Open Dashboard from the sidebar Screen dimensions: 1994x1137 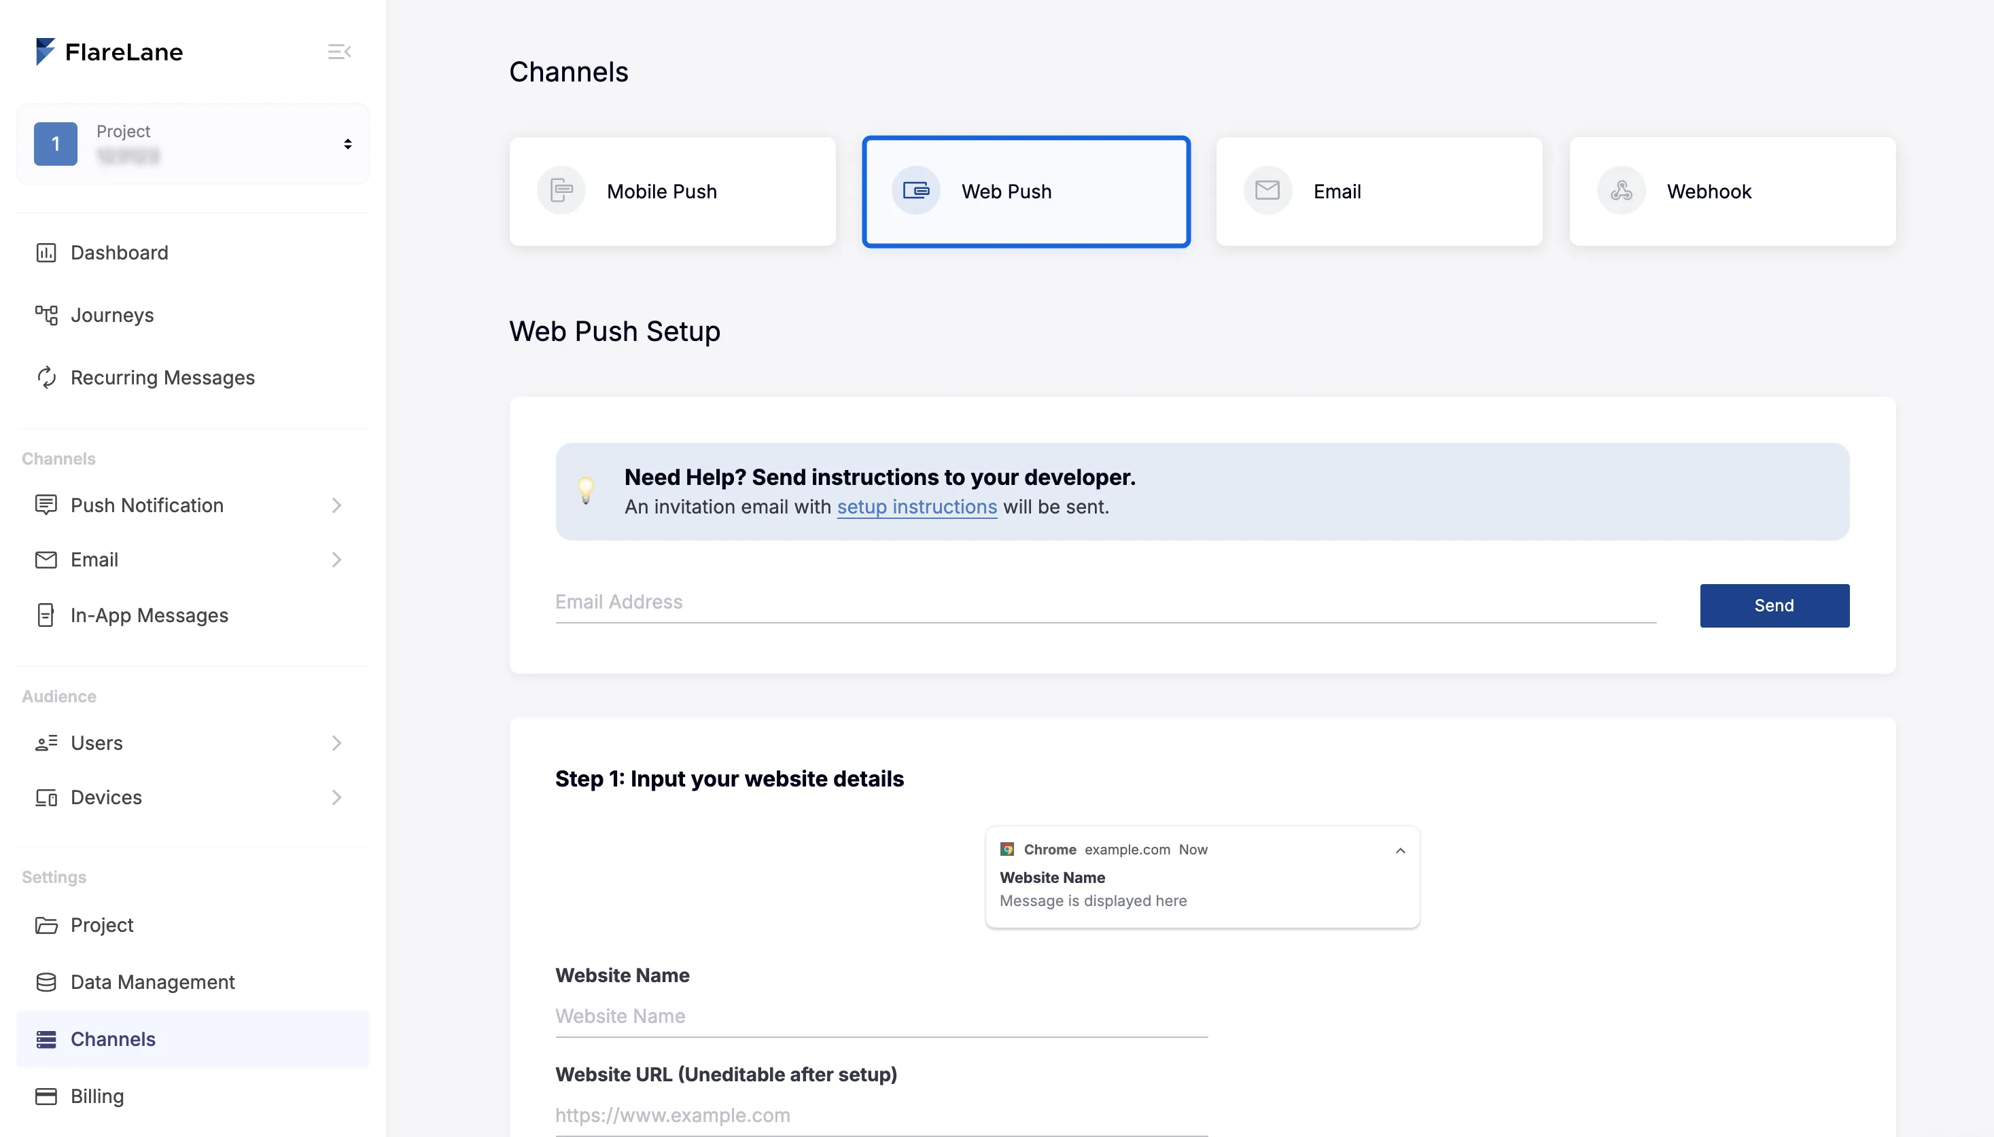[192, 252]
